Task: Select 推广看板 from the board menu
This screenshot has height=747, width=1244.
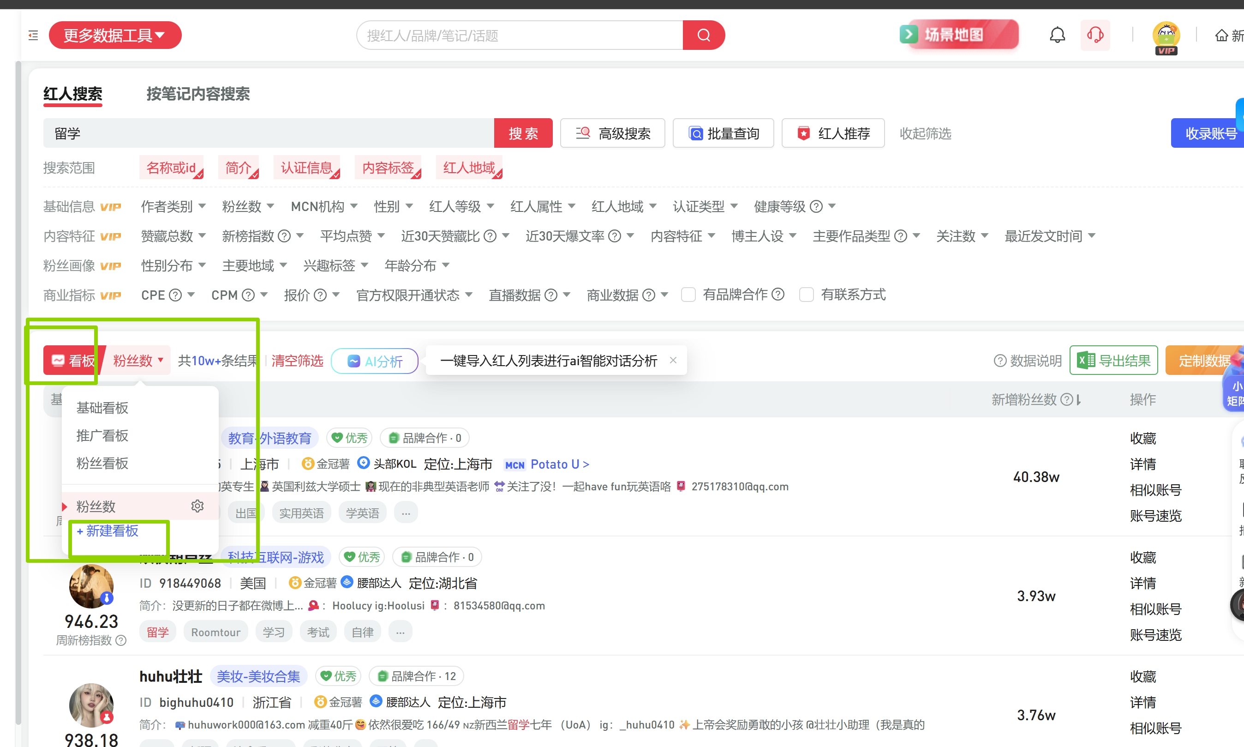Action: point(102,435)
